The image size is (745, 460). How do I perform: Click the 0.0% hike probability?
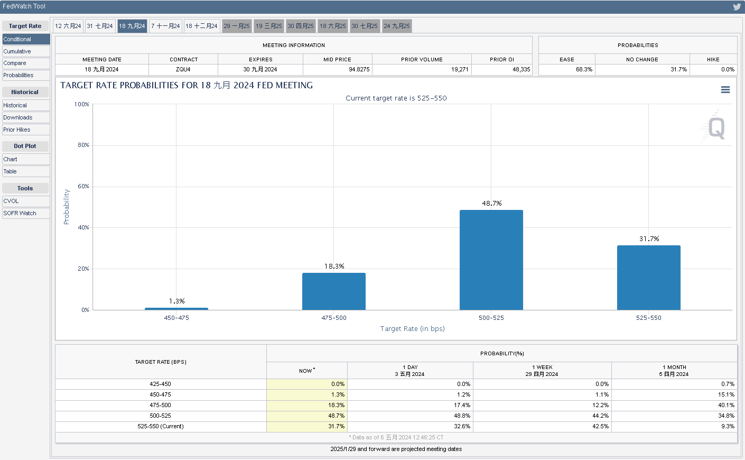[x=728, y=69]
